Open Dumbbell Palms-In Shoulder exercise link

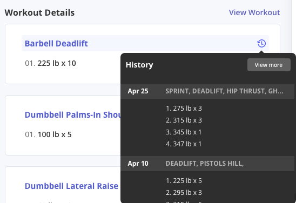[73, 114]
